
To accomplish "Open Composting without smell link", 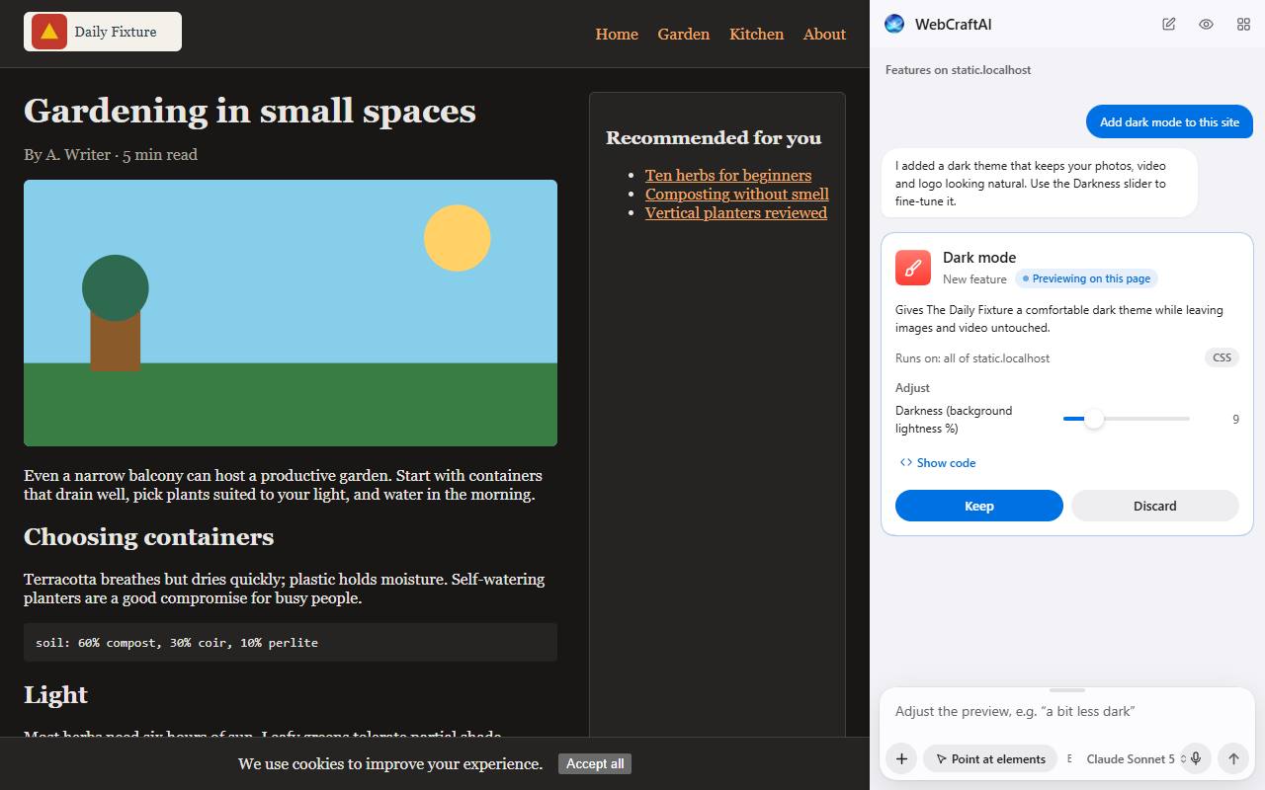I will coord(737,194).
